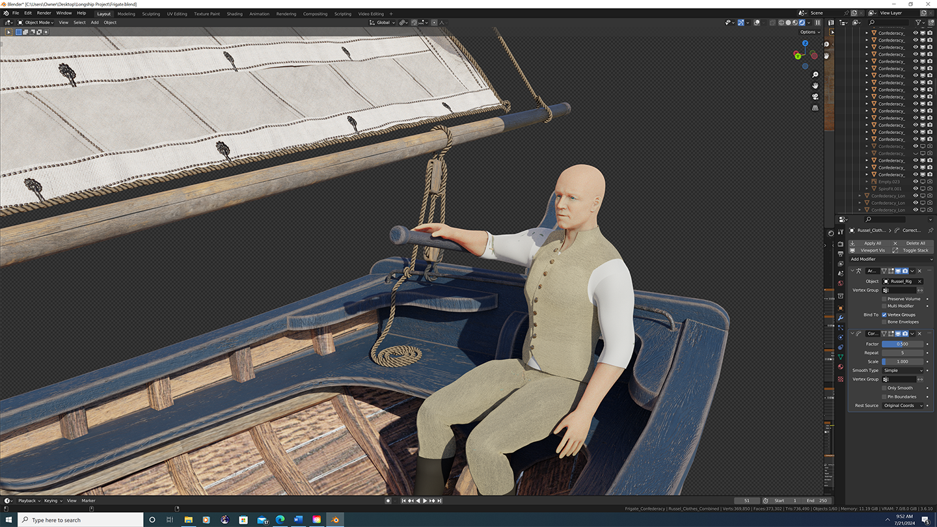
Task: Toggle eye visibility of Empty.023
Action: click(916, 182)
